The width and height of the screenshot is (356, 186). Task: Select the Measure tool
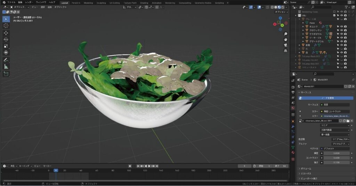6,66
